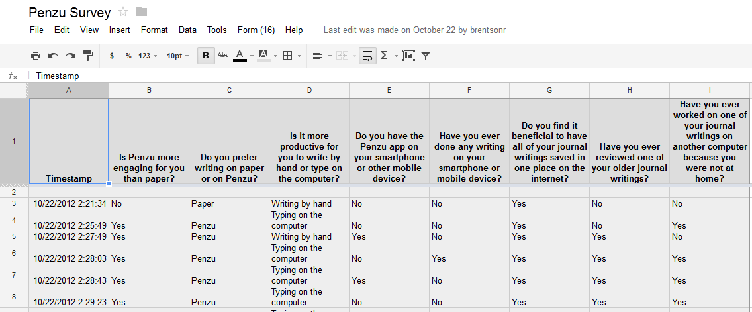Click cell '10/22/2012 2:29:23'
This screenshot has height=312, width=752.
(x=69, y=297)
